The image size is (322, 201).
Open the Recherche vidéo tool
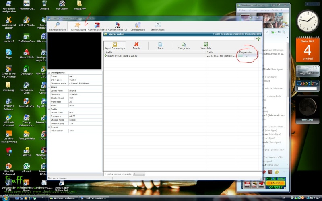point(57,26)
